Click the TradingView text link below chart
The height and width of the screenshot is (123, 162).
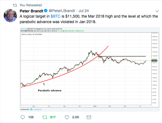coord(38,110)
